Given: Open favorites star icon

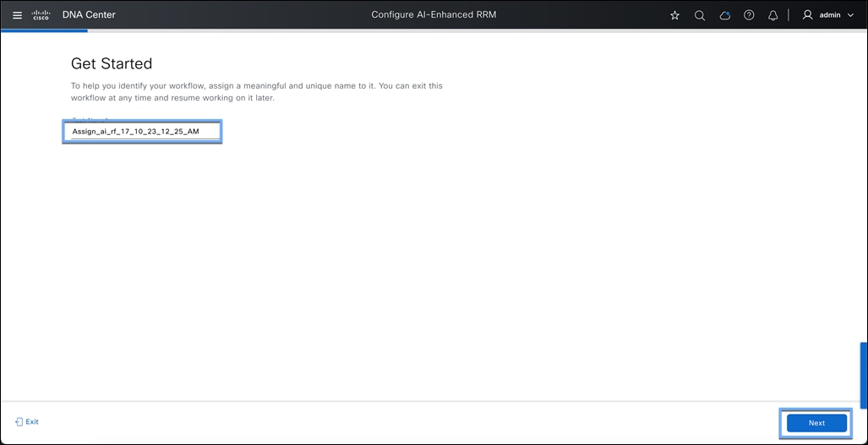Looking at the screenshot, I should click(674, 15).
